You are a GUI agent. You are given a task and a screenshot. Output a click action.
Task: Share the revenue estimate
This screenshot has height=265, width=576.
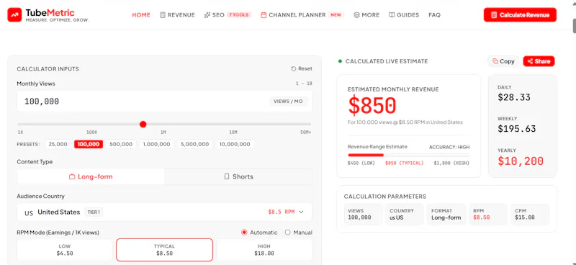(539, 61)
